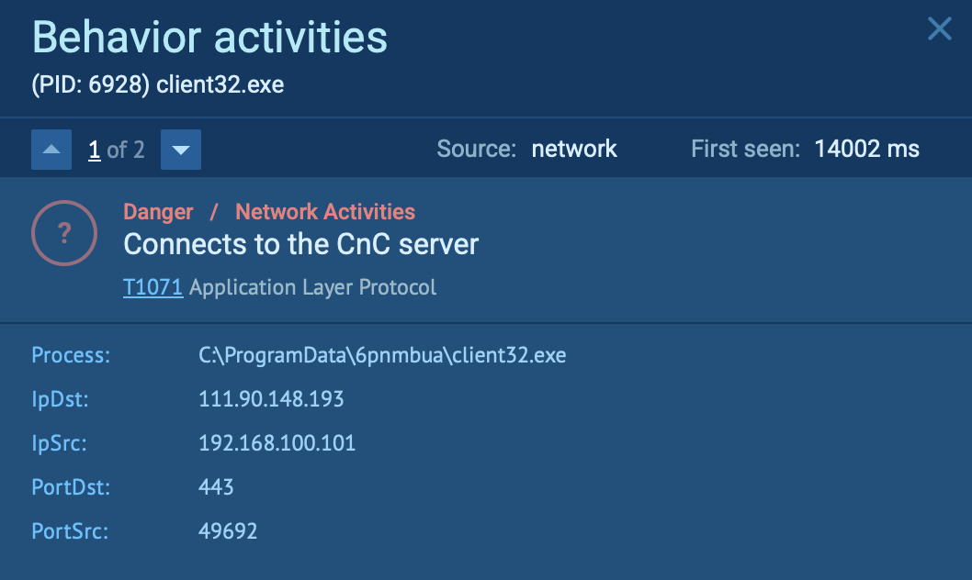Viewport: 972px width, 580px height.
Task: Click source IP 192.168.100.101
Action: [277, 443]
